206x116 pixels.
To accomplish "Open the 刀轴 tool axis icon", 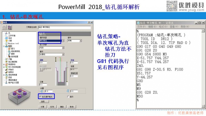I will (x=6, y=59).
